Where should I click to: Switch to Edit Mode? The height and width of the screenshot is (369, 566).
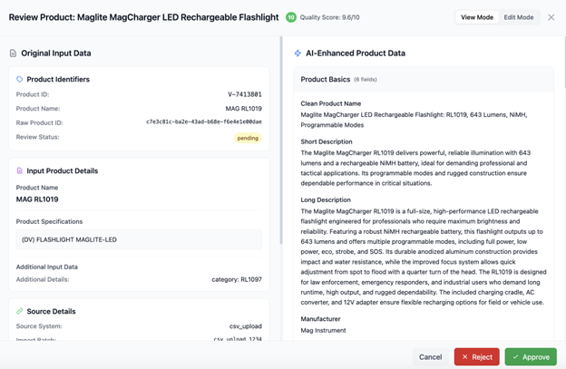pos(519,17)
